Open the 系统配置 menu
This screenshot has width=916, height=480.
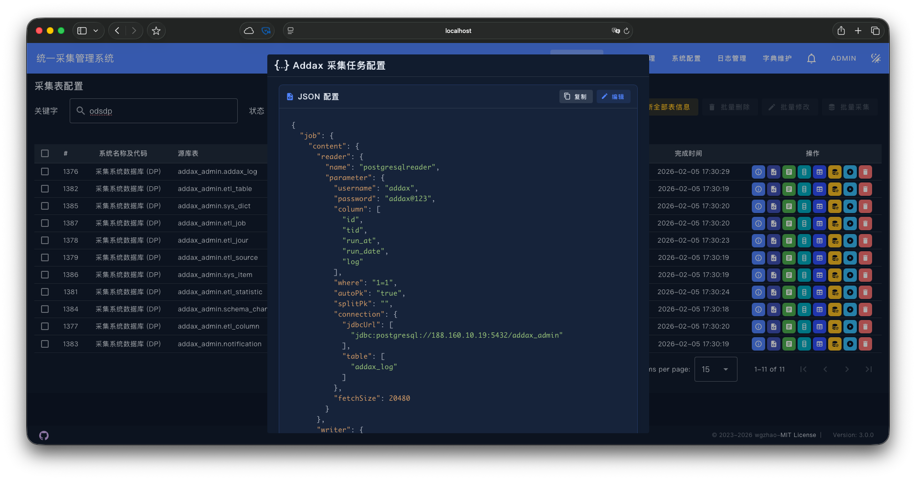(686, 58)
